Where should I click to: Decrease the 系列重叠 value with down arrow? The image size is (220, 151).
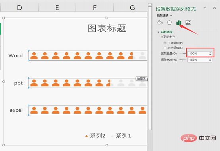(x=210, y=54)
